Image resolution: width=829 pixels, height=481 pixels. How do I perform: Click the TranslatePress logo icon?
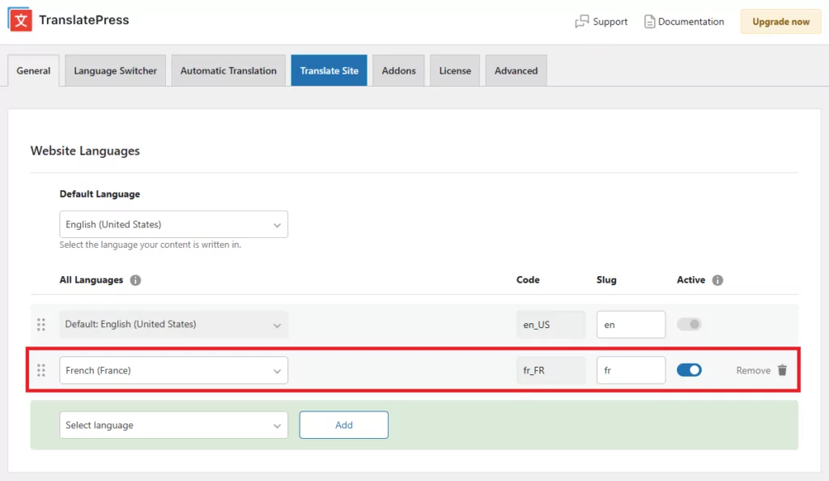pyautogui.click(x=20, y=20)
